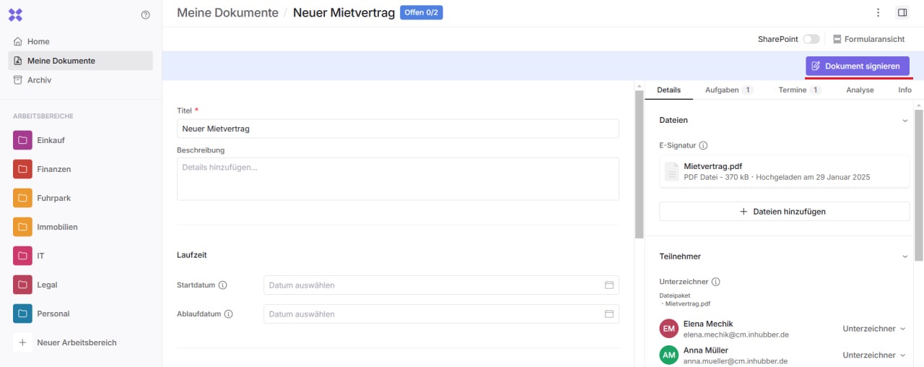924x367 pixels.
Task: Open Elena Mechik's Unterzeichner role dropdown
Action: (x=873, y=329)
